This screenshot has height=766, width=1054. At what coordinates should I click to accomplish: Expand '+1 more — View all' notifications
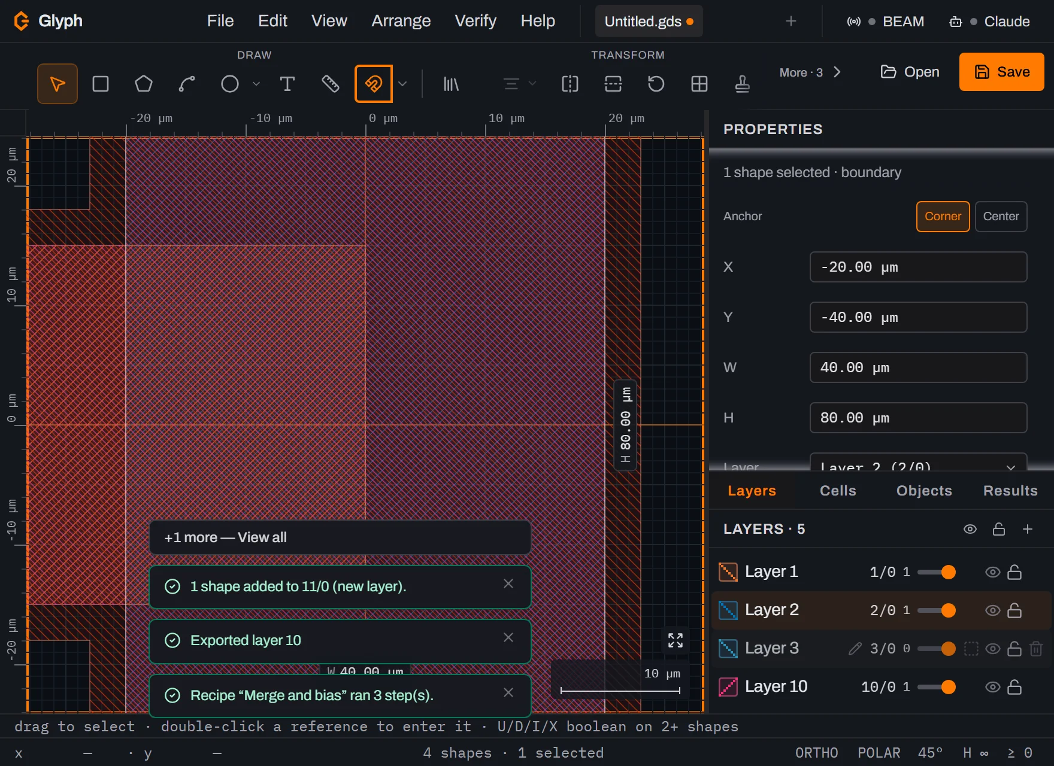coord(340,537)
